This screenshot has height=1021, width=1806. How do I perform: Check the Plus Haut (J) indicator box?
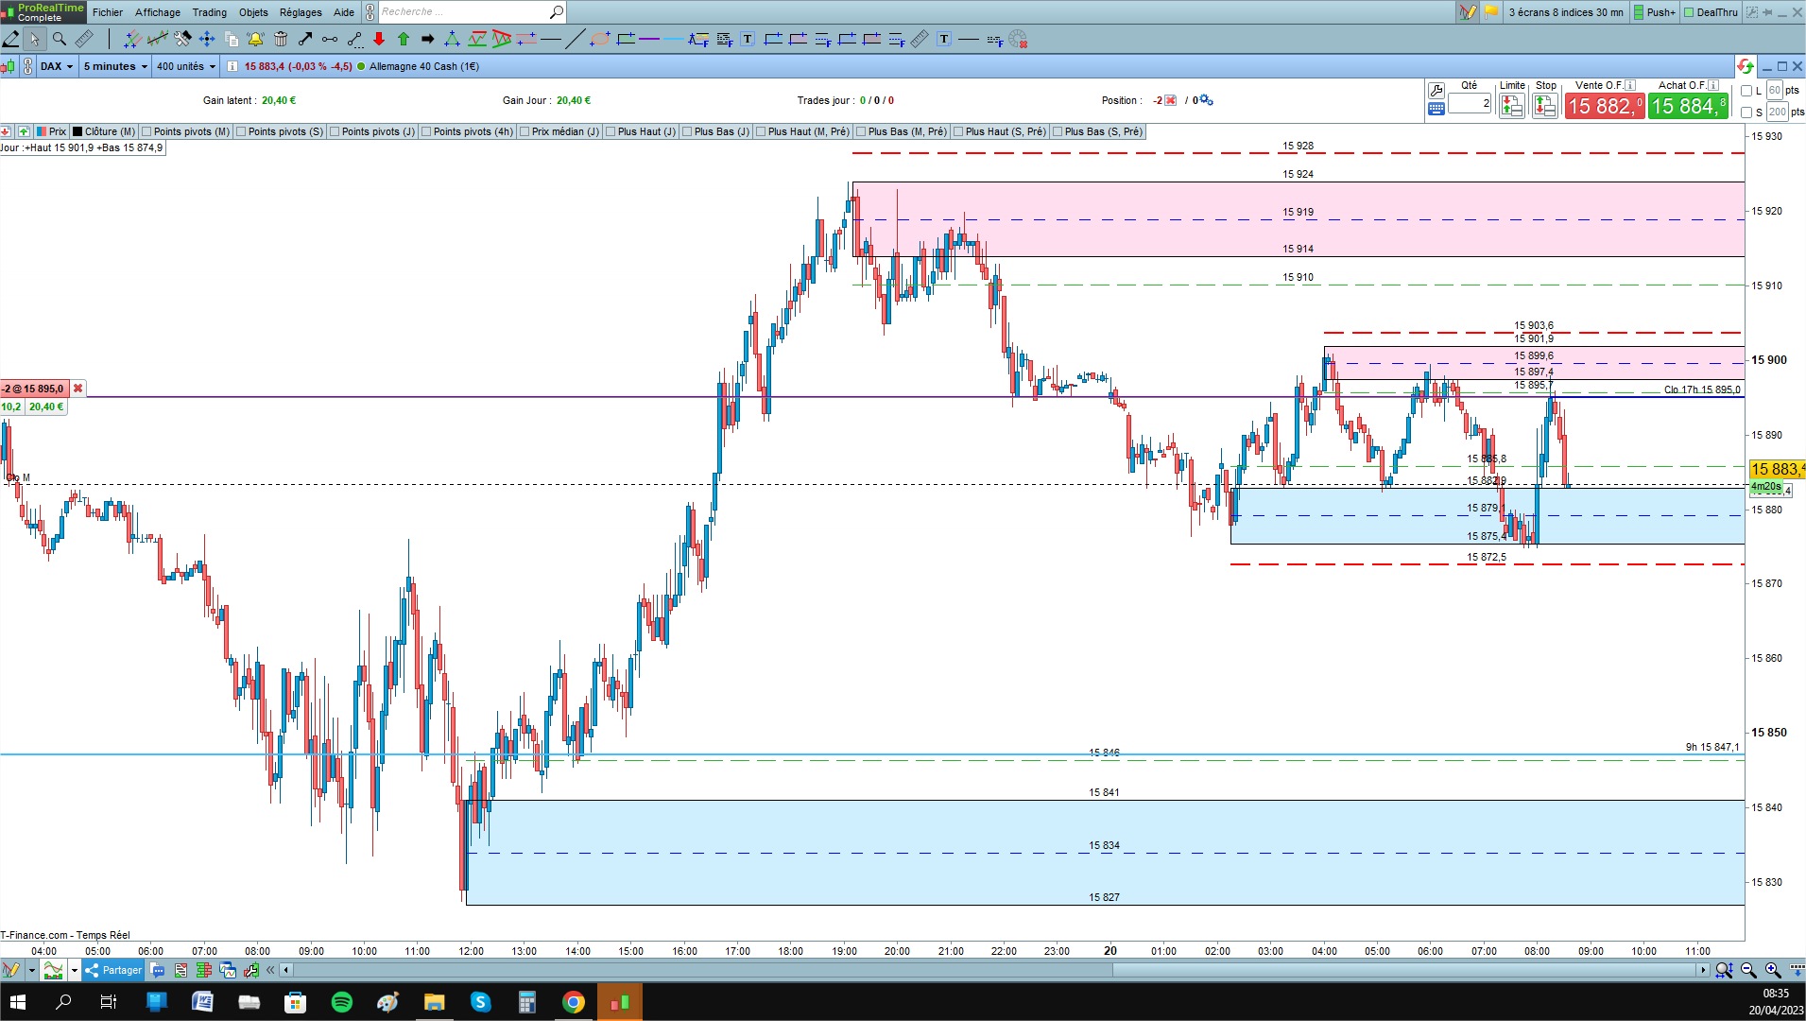pyautogui.click(x=611, y=131)
